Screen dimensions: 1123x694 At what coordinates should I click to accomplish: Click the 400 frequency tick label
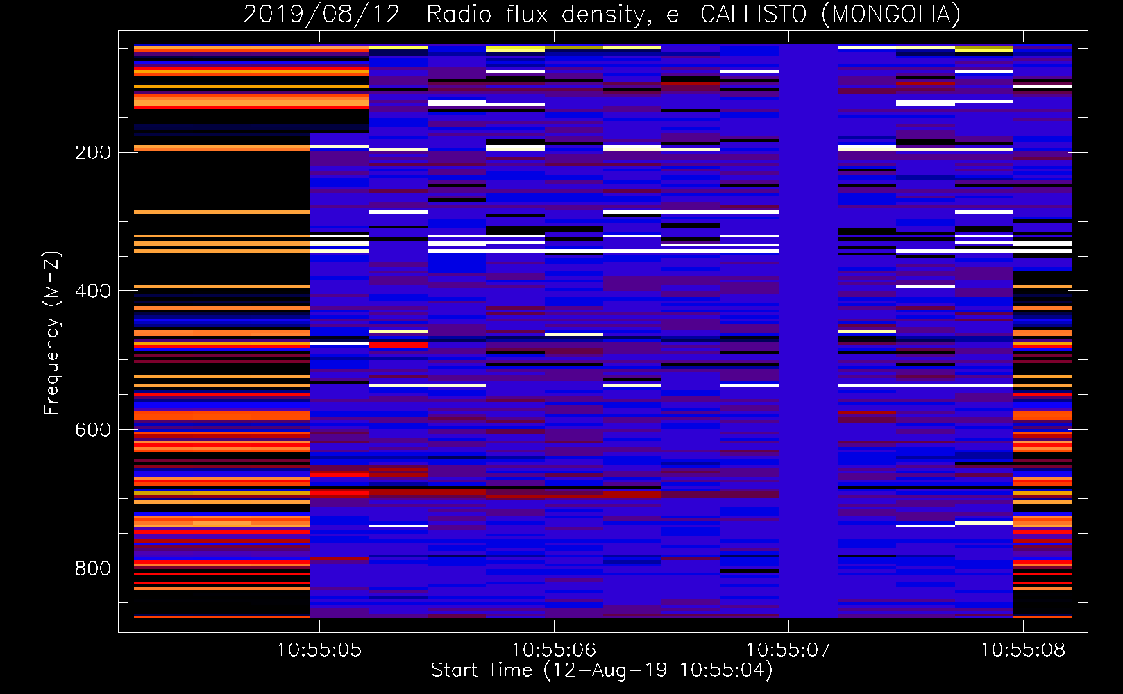pos(93,291)
